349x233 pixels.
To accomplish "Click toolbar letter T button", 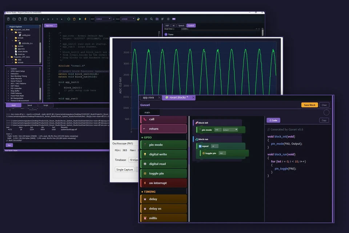I will pos(57,19).
